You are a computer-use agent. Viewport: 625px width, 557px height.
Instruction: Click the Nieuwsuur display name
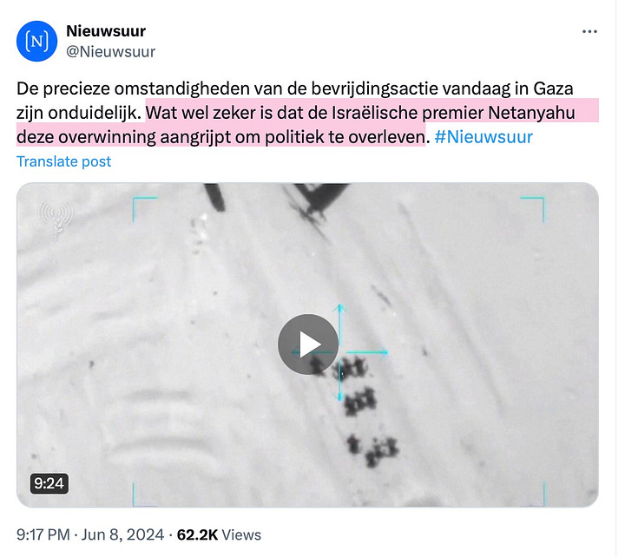106,30
